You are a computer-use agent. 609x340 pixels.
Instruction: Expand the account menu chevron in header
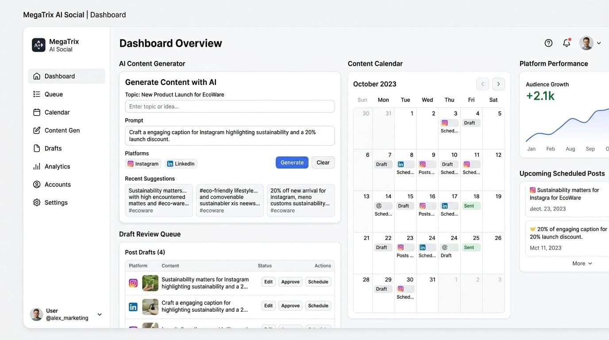click(599, 43)
